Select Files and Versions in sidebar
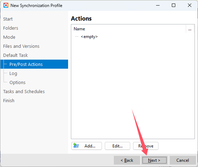The height and width of the screenshot is (167, 198). (21, 46)
